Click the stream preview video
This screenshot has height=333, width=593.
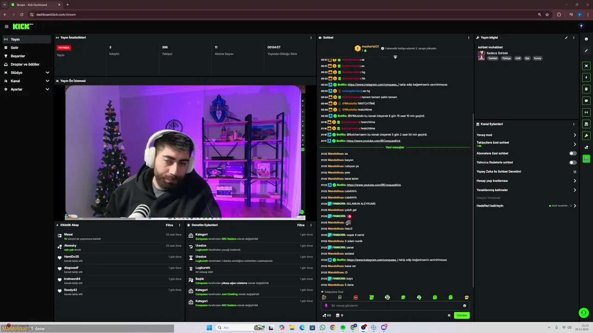[185, 152]
